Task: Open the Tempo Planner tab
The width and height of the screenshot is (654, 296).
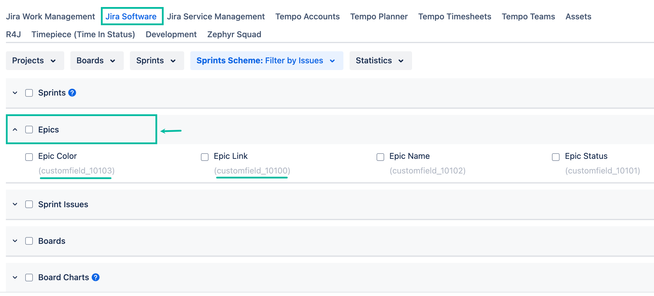Action: (379, 16)
